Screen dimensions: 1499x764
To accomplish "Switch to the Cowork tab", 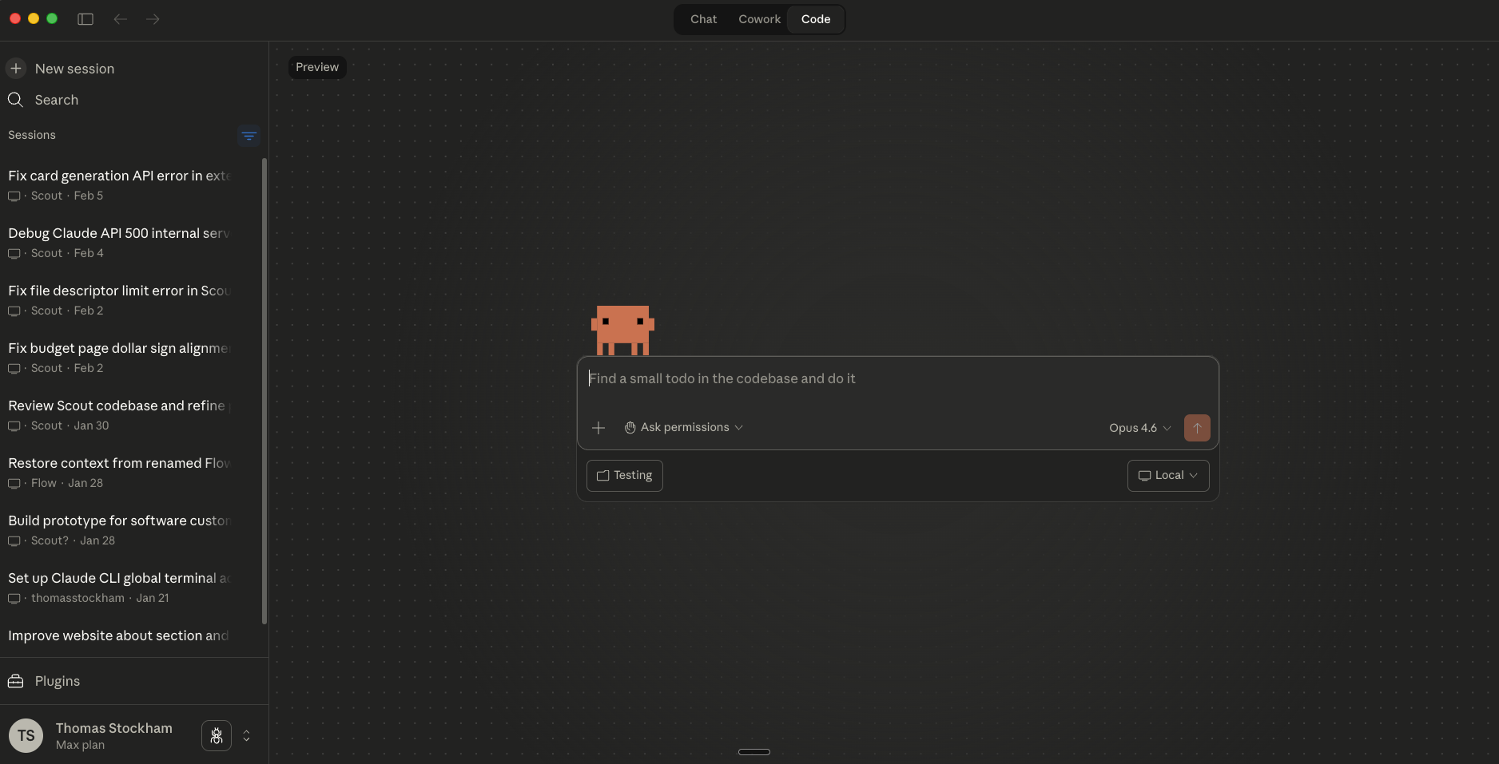I will pos(759,19).
